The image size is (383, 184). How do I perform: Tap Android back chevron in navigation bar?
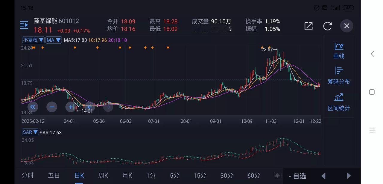372,54
